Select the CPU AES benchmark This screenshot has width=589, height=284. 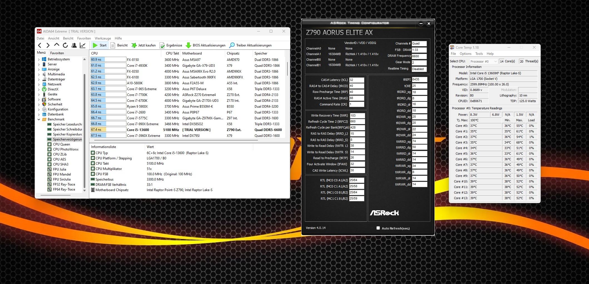[x=59, y=159]
